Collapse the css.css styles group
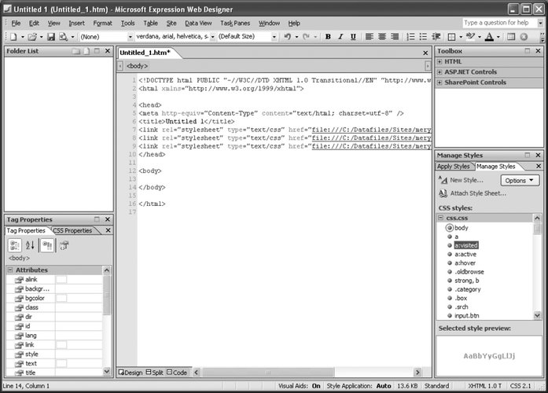The width and height of the screenshot is (548, 393). [x=440, y=218]
